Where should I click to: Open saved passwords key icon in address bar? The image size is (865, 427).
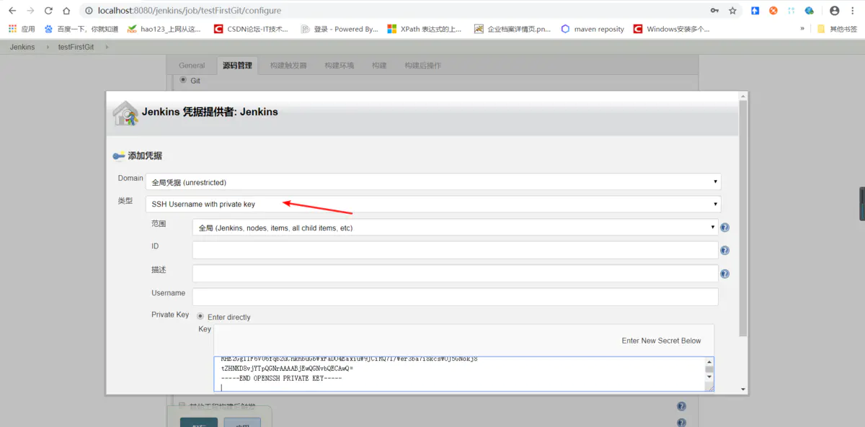point(714,11)
